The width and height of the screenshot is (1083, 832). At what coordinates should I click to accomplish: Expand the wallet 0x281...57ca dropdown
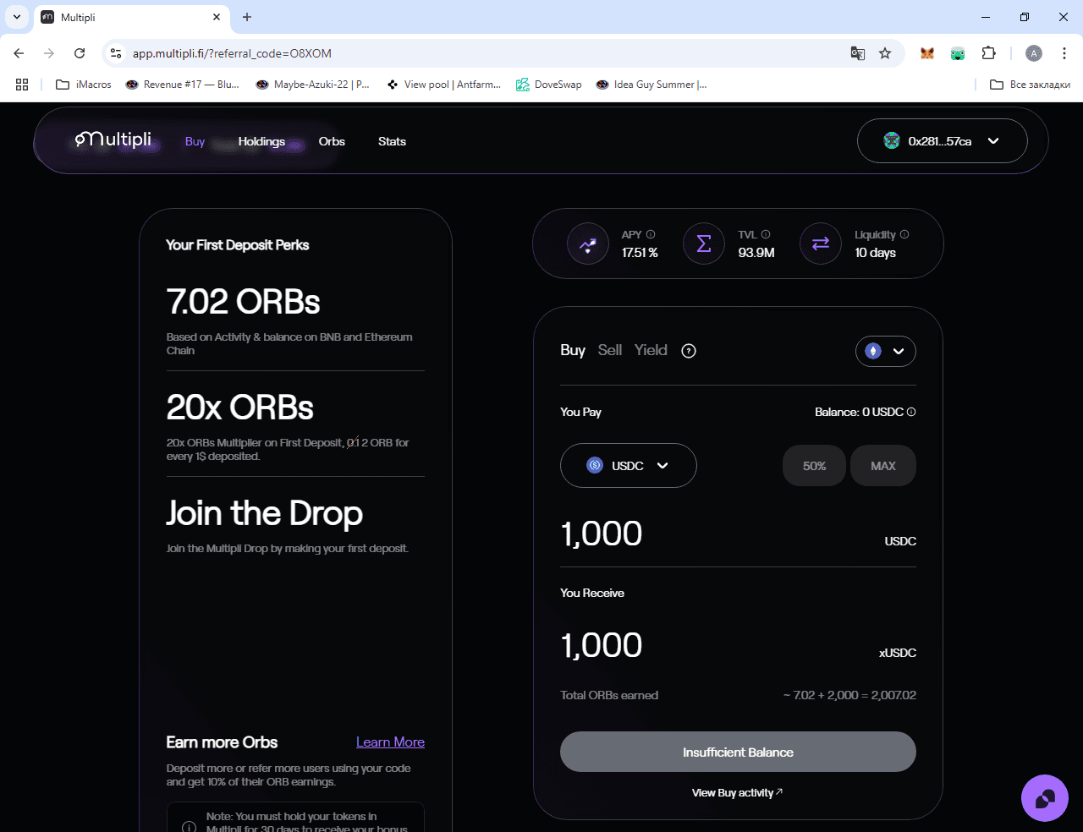click(943, 141)
